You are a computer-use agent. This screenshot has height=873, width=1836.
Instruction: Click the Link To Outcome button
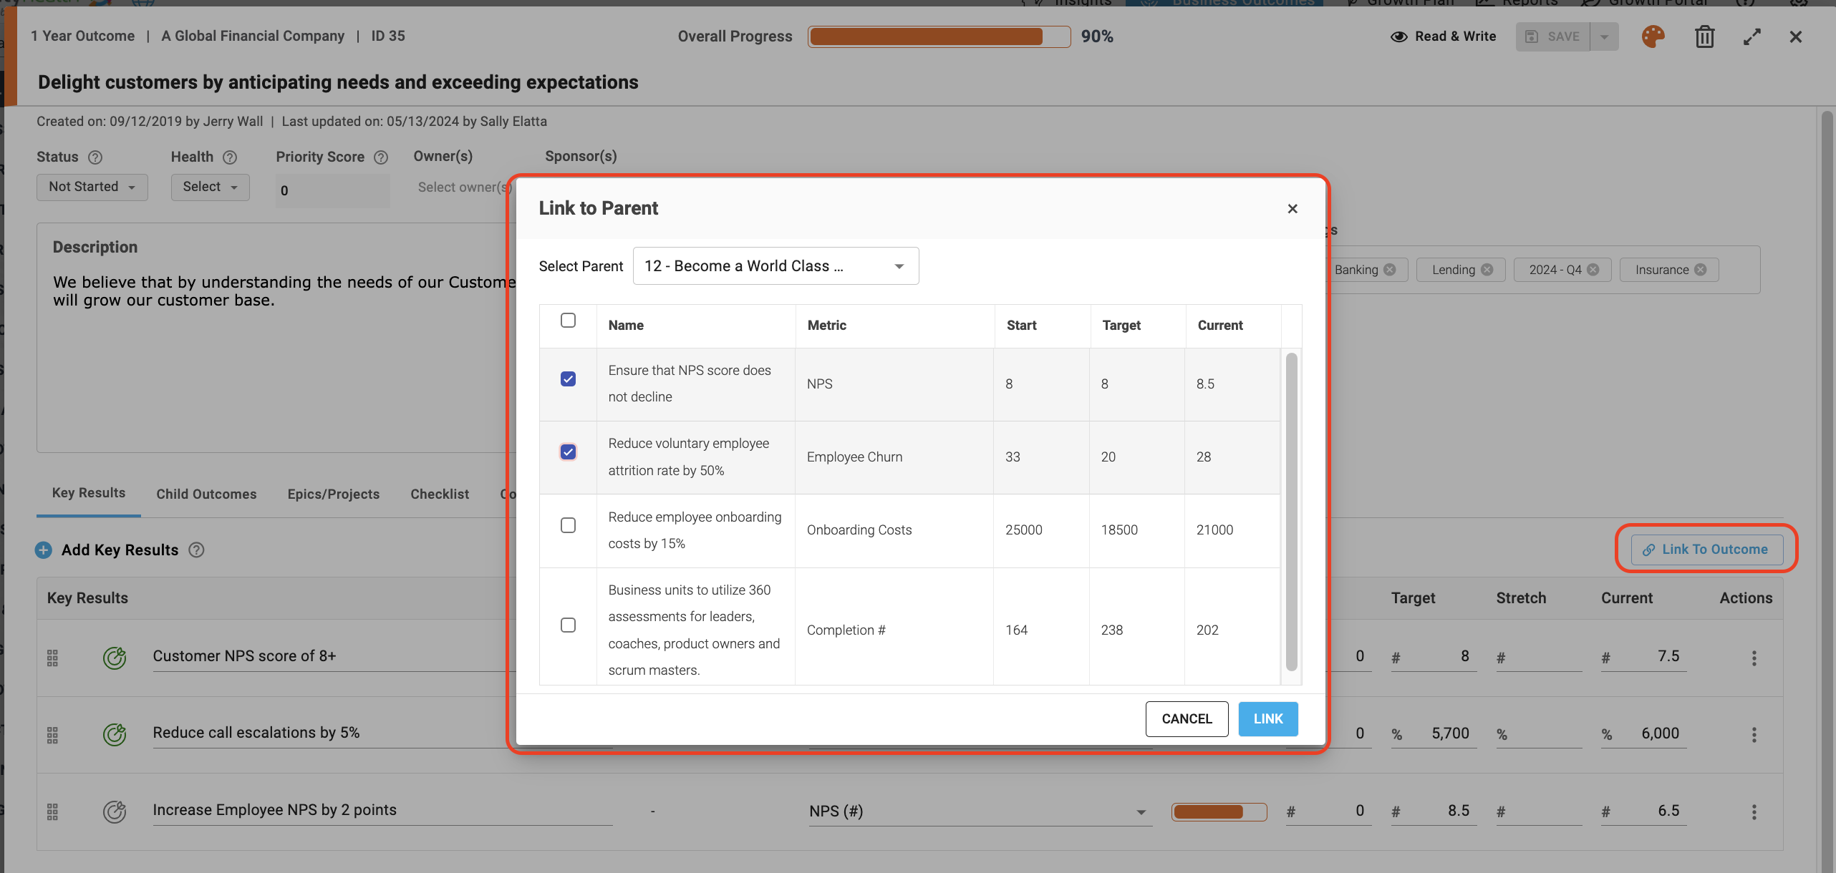pyautogui.click(x=1707, y=550)
